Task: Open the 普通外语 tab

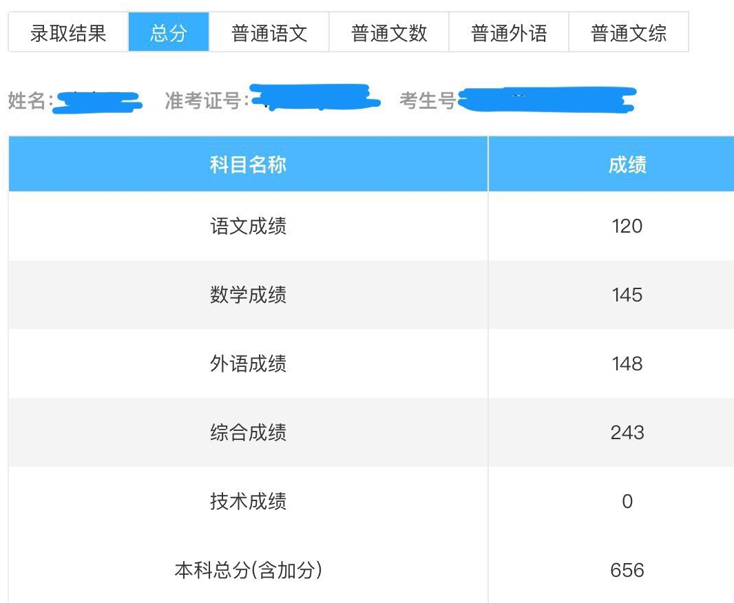Action: (510, 32)
